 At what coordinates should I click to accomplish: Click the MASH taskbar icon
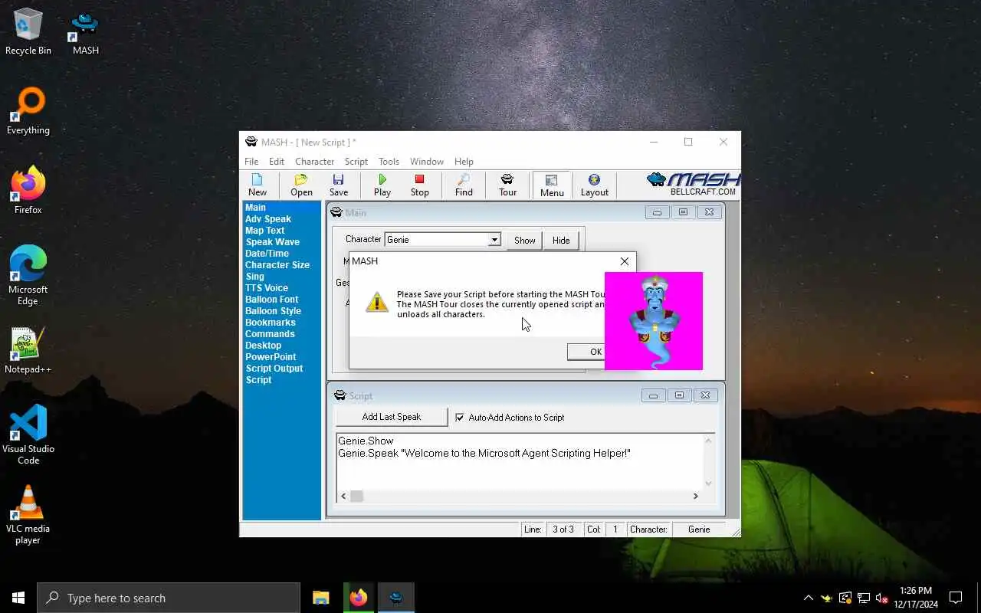pyautogui.click(x=396, y=598)
